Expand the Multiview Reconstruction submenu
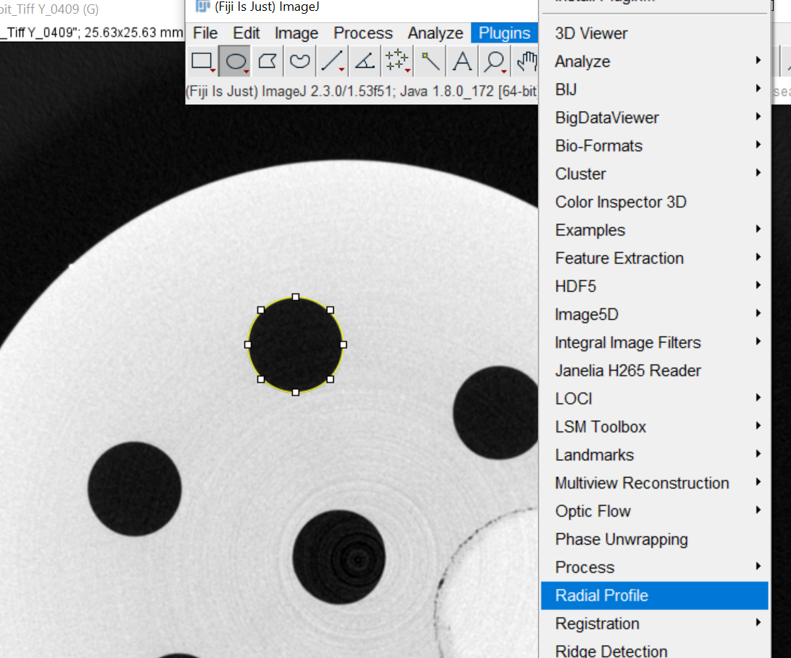 click(654, 483)
